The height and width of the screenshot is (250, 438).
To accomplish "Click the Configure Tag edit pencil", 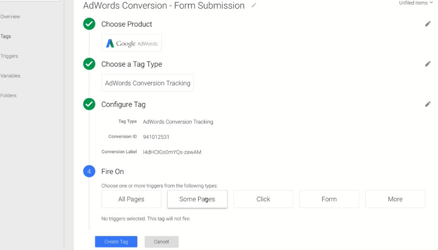I will (x=427, y=104).
